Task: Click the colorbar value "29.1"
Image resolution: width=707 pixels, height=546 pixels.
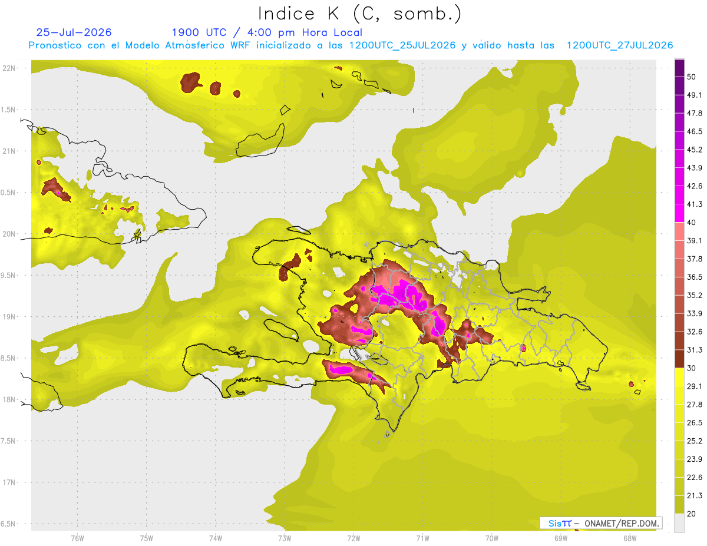Action: tap(695, 386)
